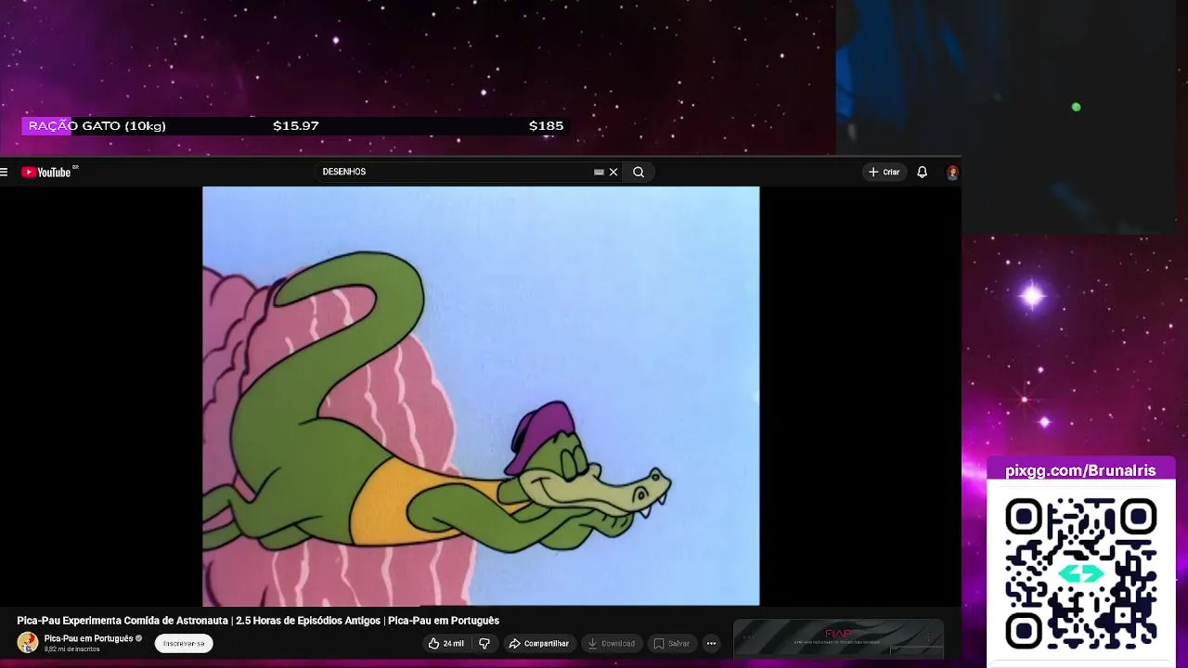Click the video title Pica-Pau Experimenta Comida
This screenshot has height=668, width=1188.
tap(258, 621)
